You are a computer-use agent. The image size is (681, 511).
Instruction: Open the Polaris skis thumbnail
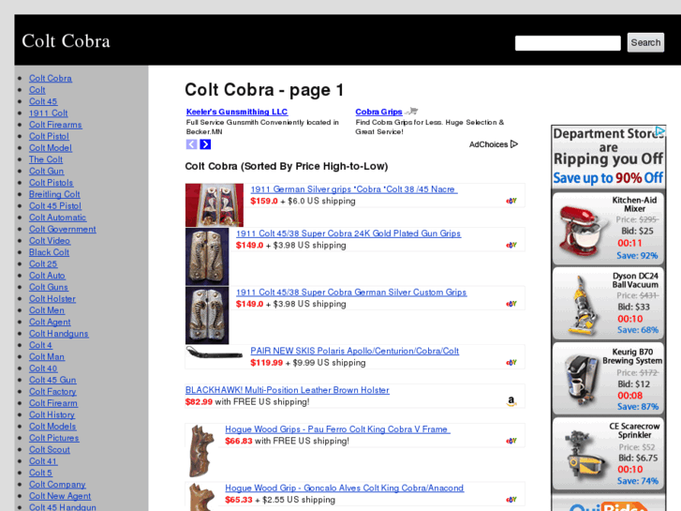(x=215, y=353)
